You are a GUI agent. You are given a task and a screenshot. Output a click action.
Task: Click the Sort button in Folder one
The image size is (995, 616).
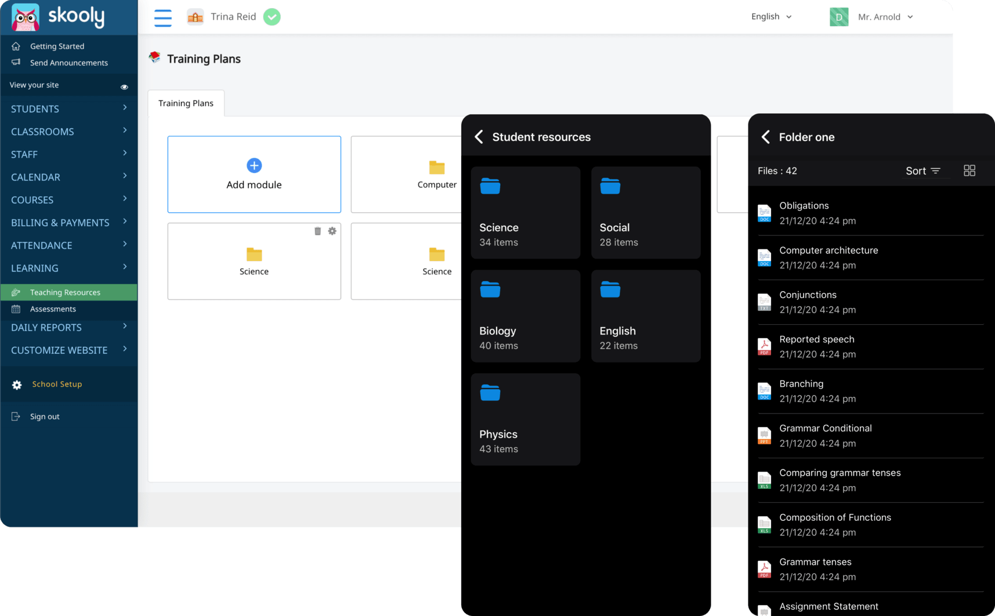pyautogui.click(x=922, y=171)
